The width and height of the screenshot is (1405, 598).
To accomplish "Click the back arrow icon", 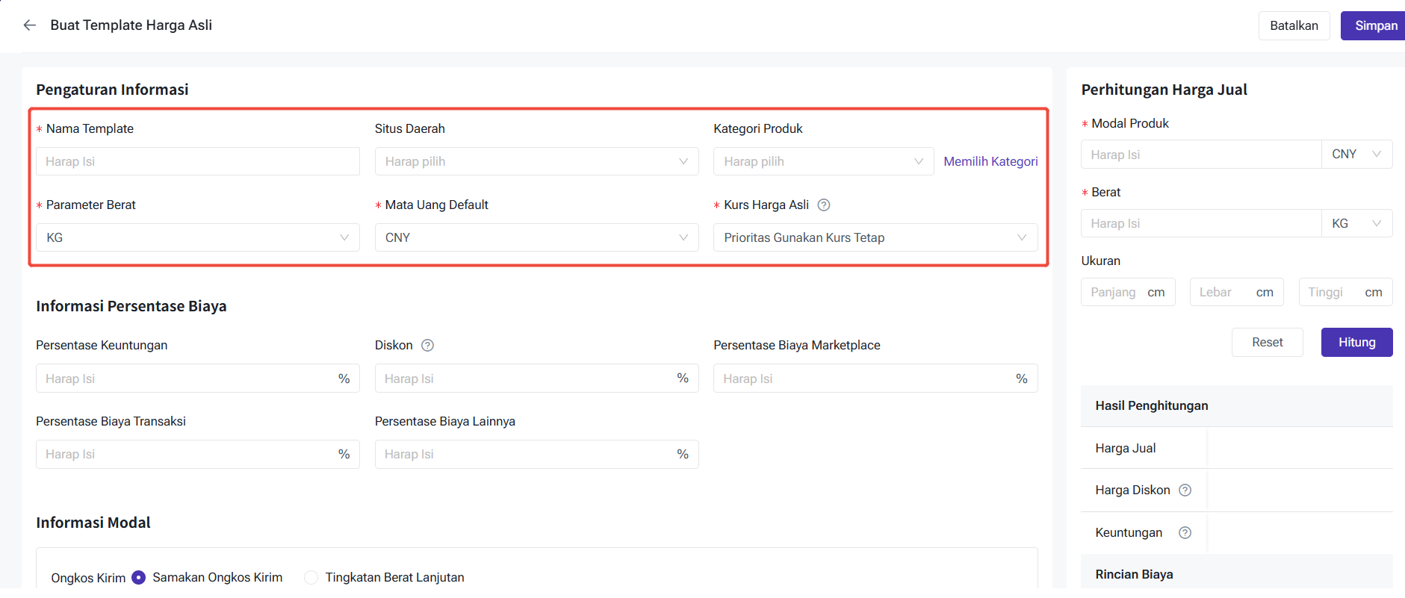I will coord(30,25).
